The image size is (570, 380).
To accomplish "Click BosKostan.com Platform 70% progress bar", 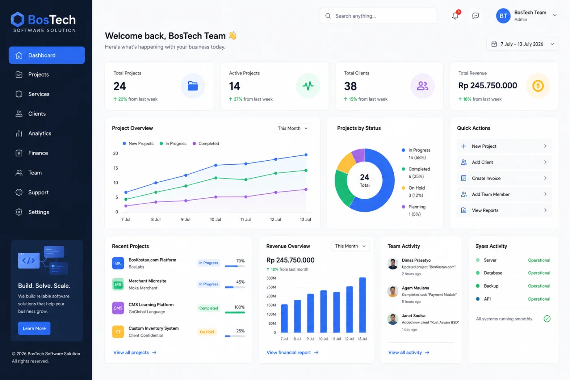I will click(235, 266).
